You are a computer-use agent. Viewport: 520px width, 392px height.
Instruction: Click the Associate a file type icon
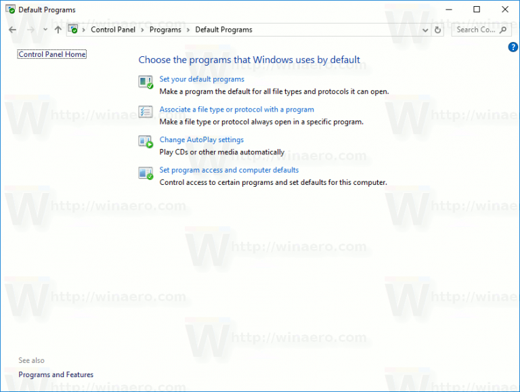[146, 112]
